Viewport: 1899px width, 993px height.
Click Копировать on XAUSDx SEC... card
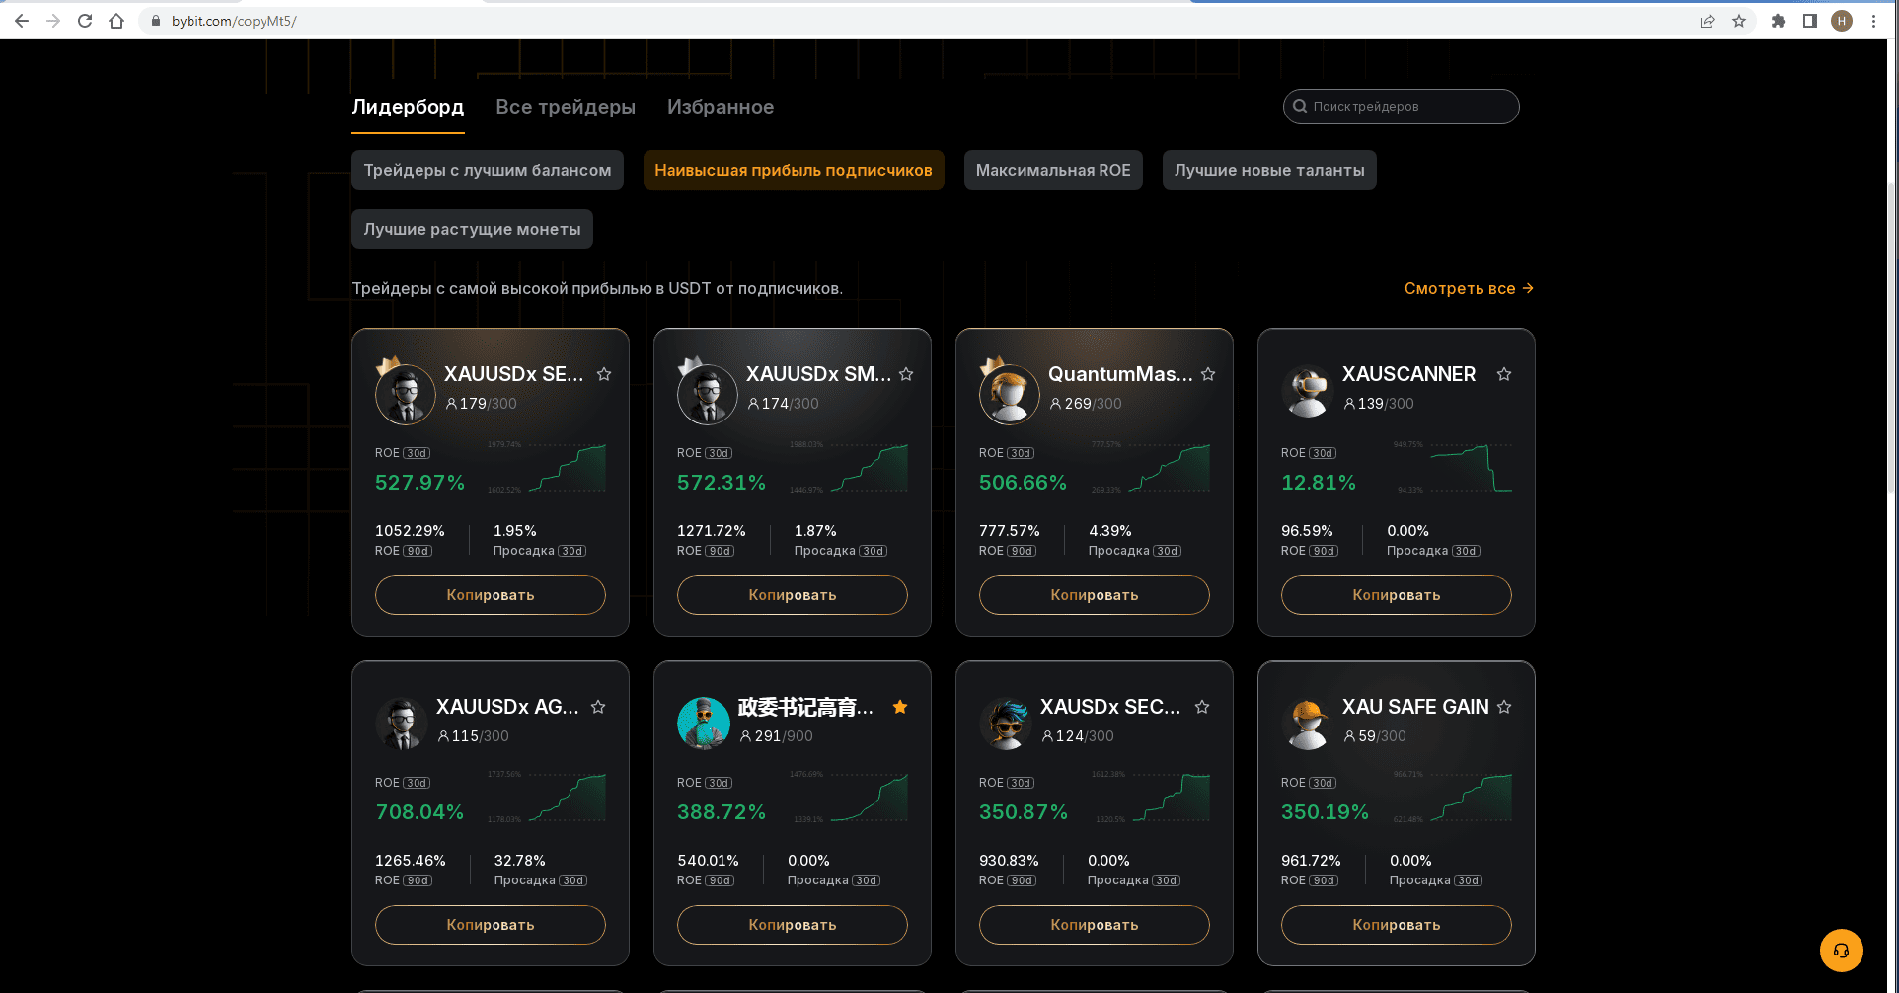click(x=1095, y=925)
